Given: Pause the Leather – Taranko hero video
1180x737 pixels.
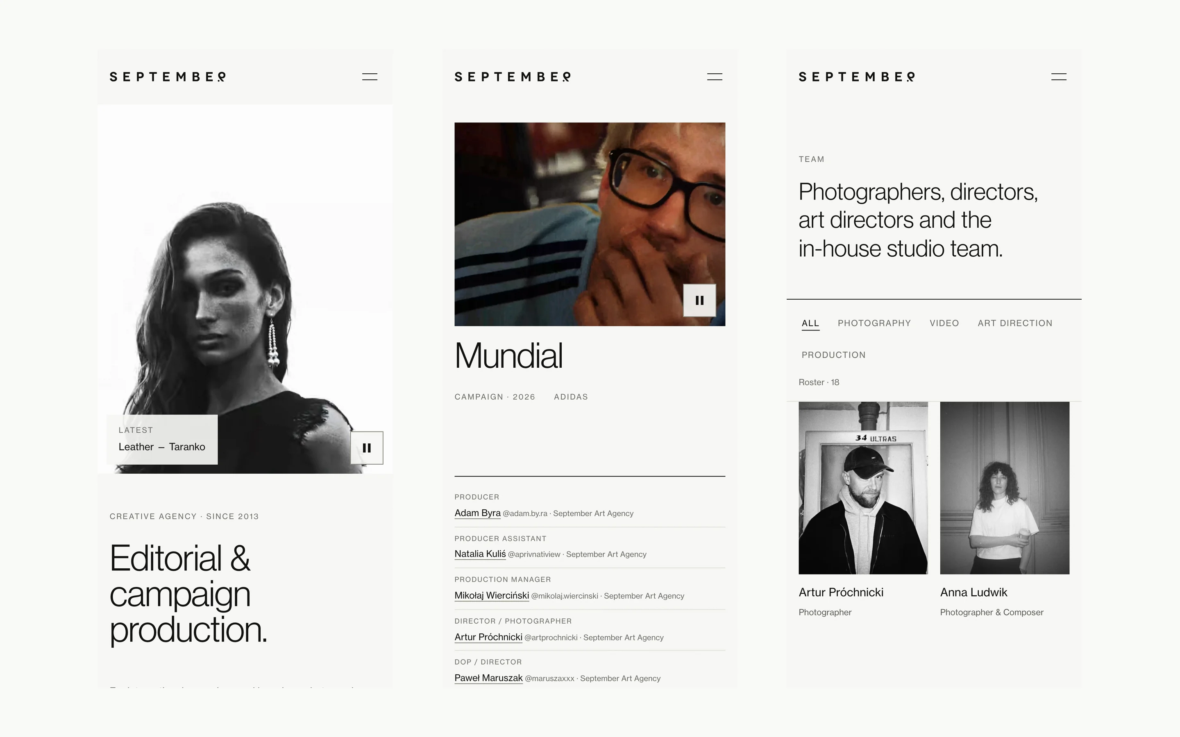Looking at the screenshot, I should click(x=367, y=448).
